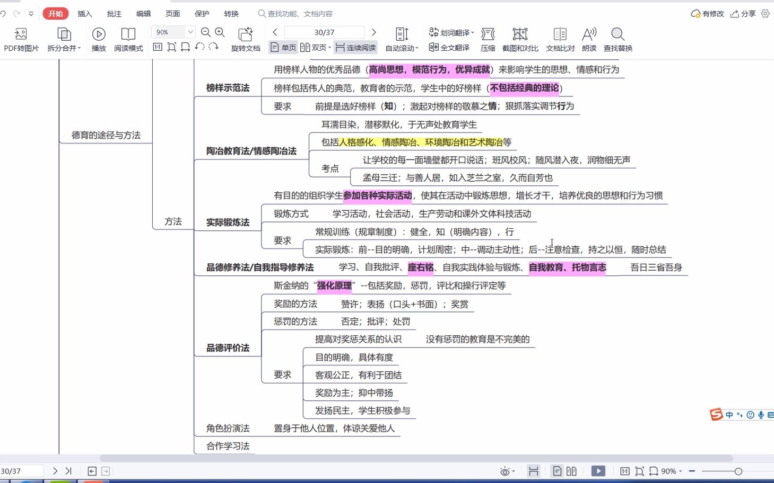Open the 90% zoom level combo box
The image size is (774, 483).
click(173, 32)
